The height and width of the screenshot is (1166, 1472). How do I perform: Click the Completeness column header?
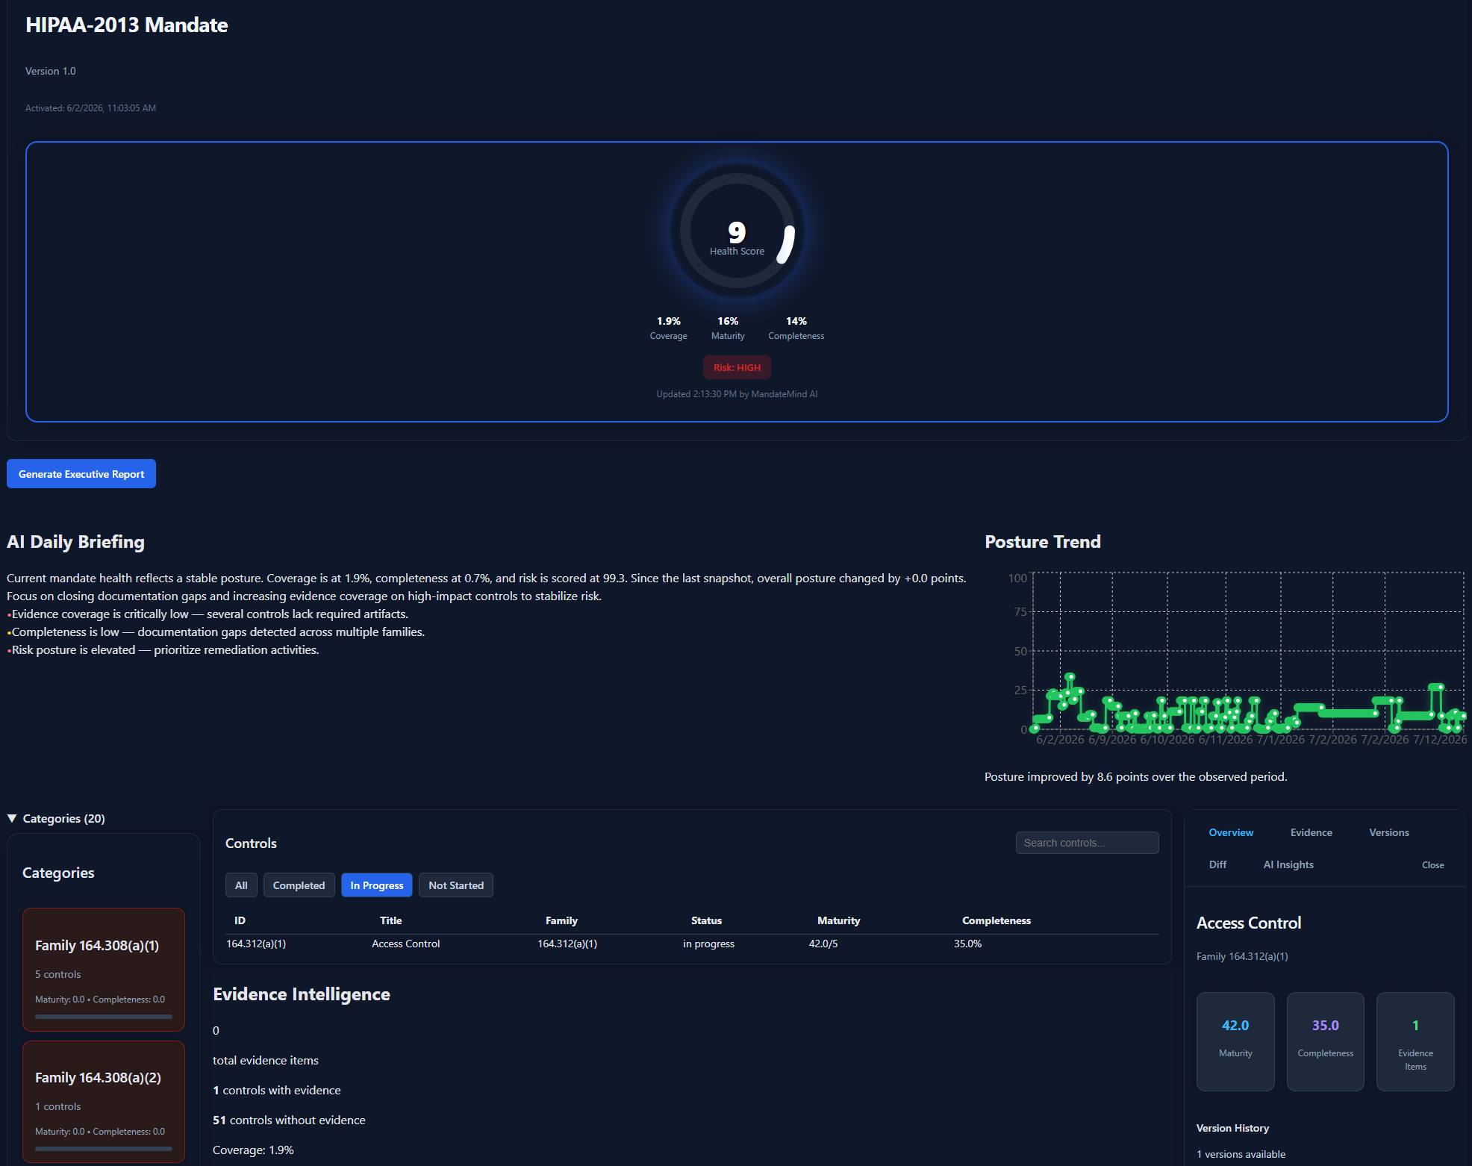pyautogui.click(x=997, y=920)
